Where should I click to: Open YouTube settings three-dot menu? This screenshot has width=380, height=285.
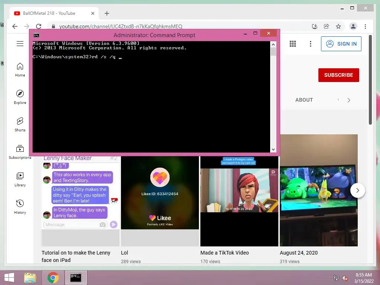pyautogui.click(x=311, y=44)
